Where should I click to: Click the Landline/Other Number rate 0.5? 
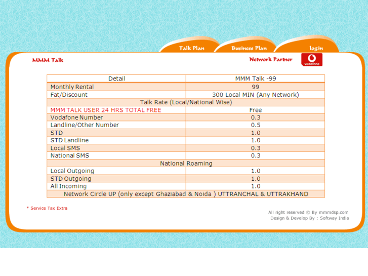pos(256,125)
